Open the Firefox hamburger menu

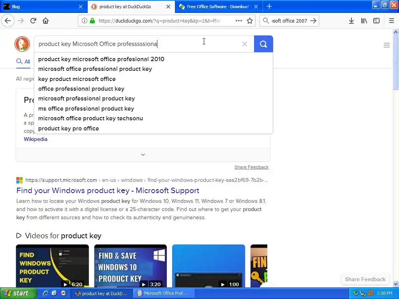(x=392, y=21)
